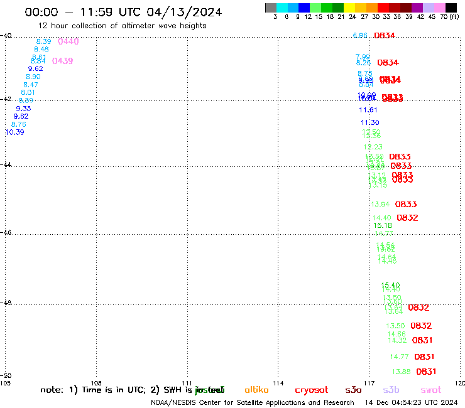Image resolution: width=465 pixels, height=408 pixels.
Task: Select the wave height value 11.30
Action: 370,122
